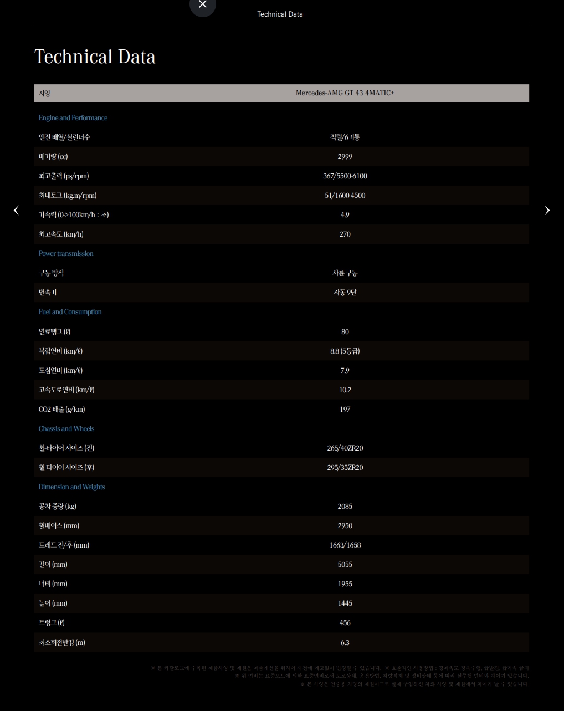Click the 사양 header cell
Screen dimensions: 564x711
coord(45,93)
